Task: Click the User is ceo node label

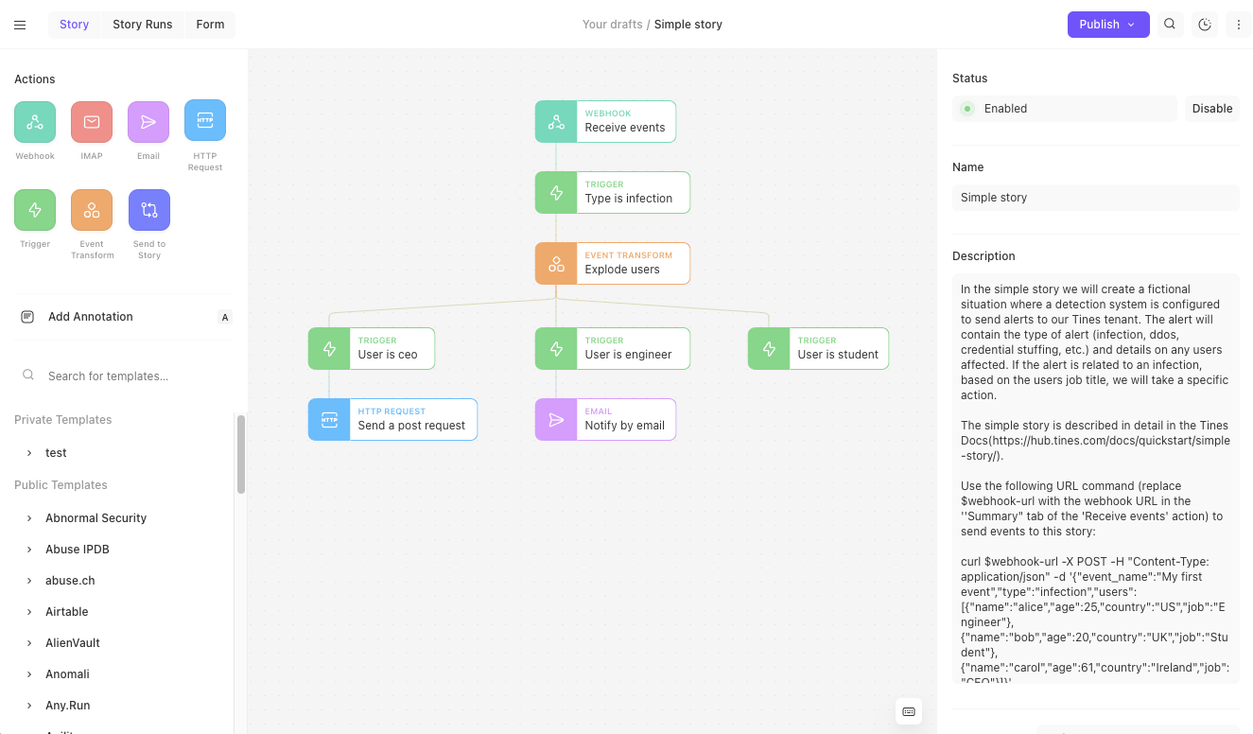Action: (388, 355)
